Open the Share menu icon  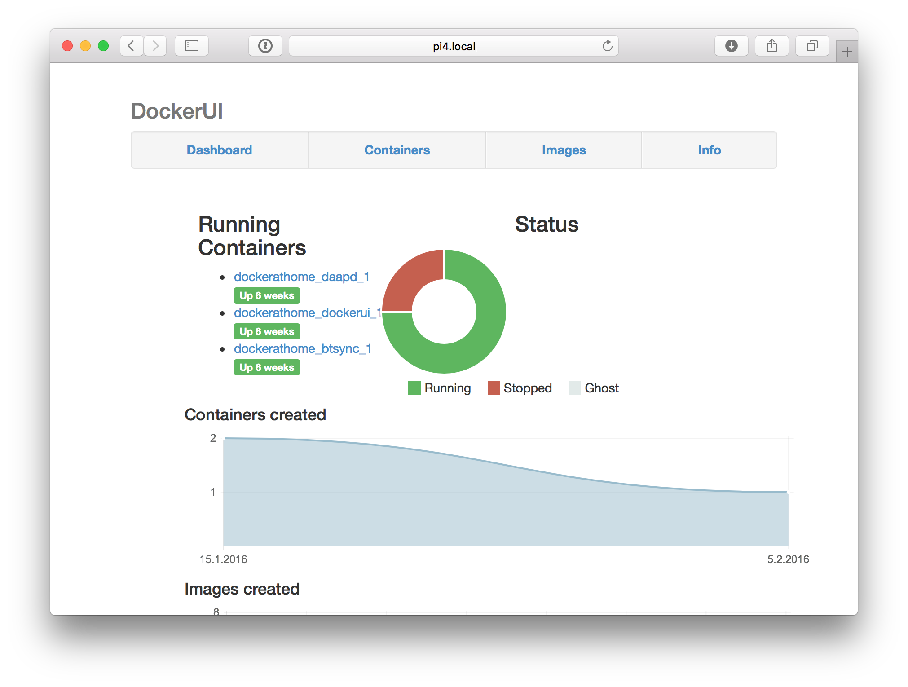click(772, 46)
